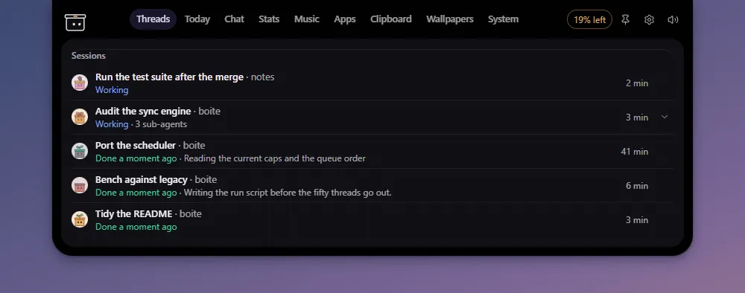The height and width of the screenshot is (293, 745).
Task: Expand the "Audit the sync engine" session chevron
Action: coord(665,117)
